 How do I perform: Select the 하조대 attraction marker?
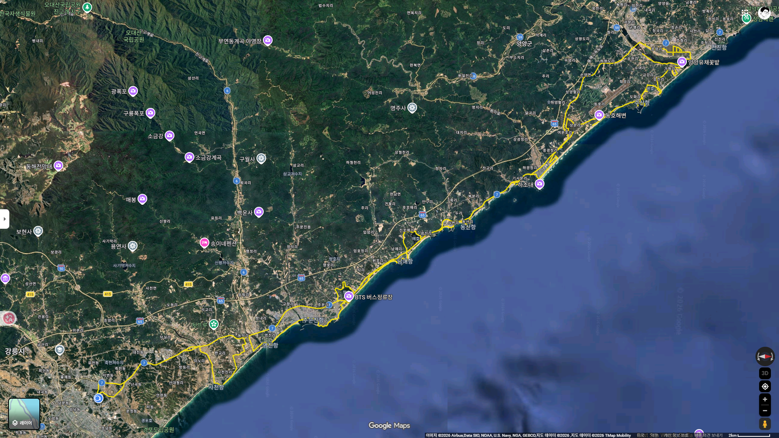(x=539, y=184)
